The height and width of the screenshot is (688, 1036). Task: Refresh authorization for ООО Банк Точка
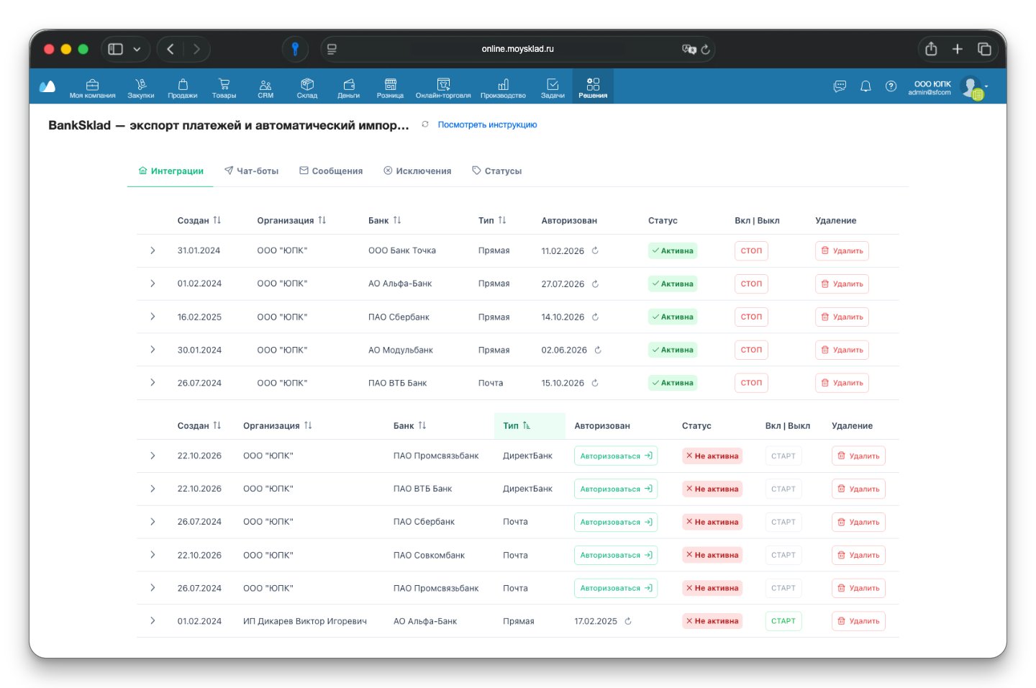pos(595,251)
